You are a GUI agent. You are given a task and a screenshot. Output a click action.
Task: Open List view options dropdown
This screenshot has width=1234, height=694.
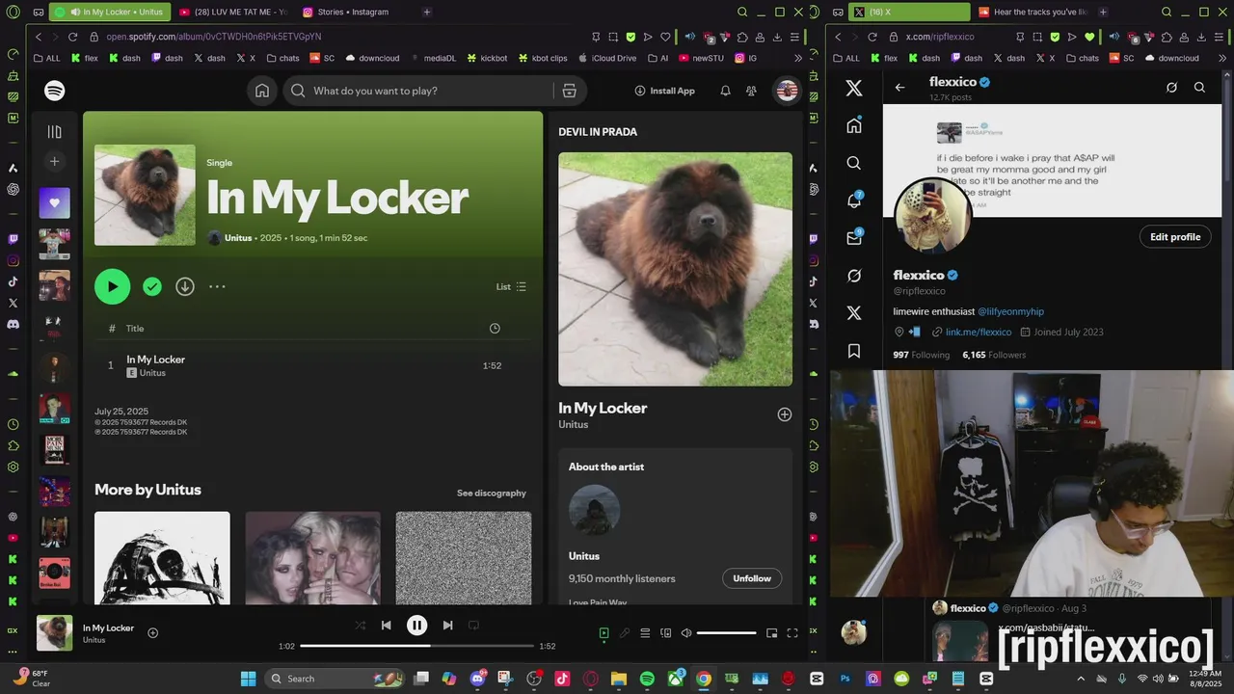511,286
